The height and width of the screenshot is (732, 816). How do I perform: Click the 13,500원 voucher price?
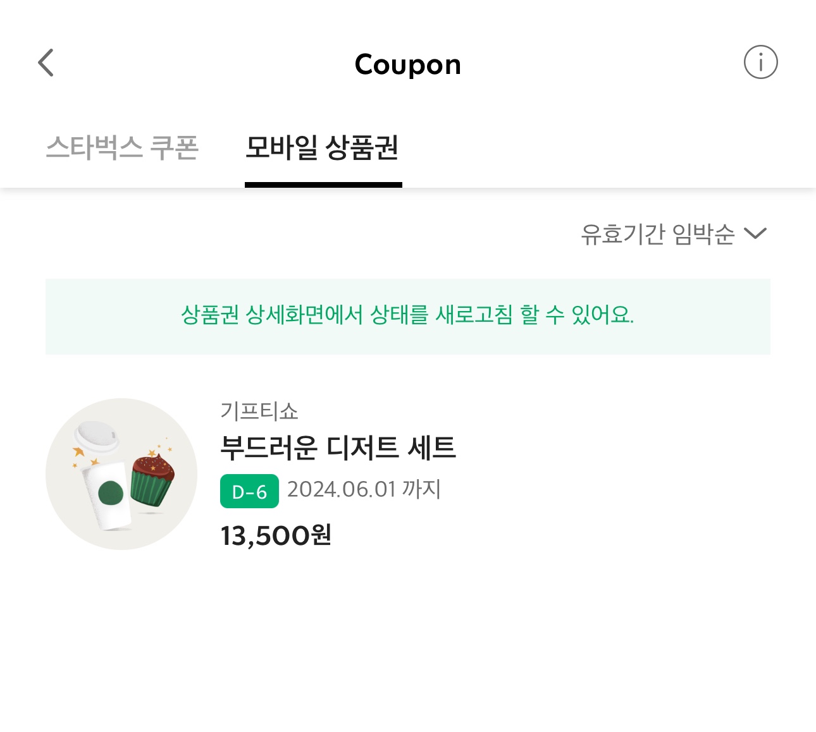pos(276,535)
